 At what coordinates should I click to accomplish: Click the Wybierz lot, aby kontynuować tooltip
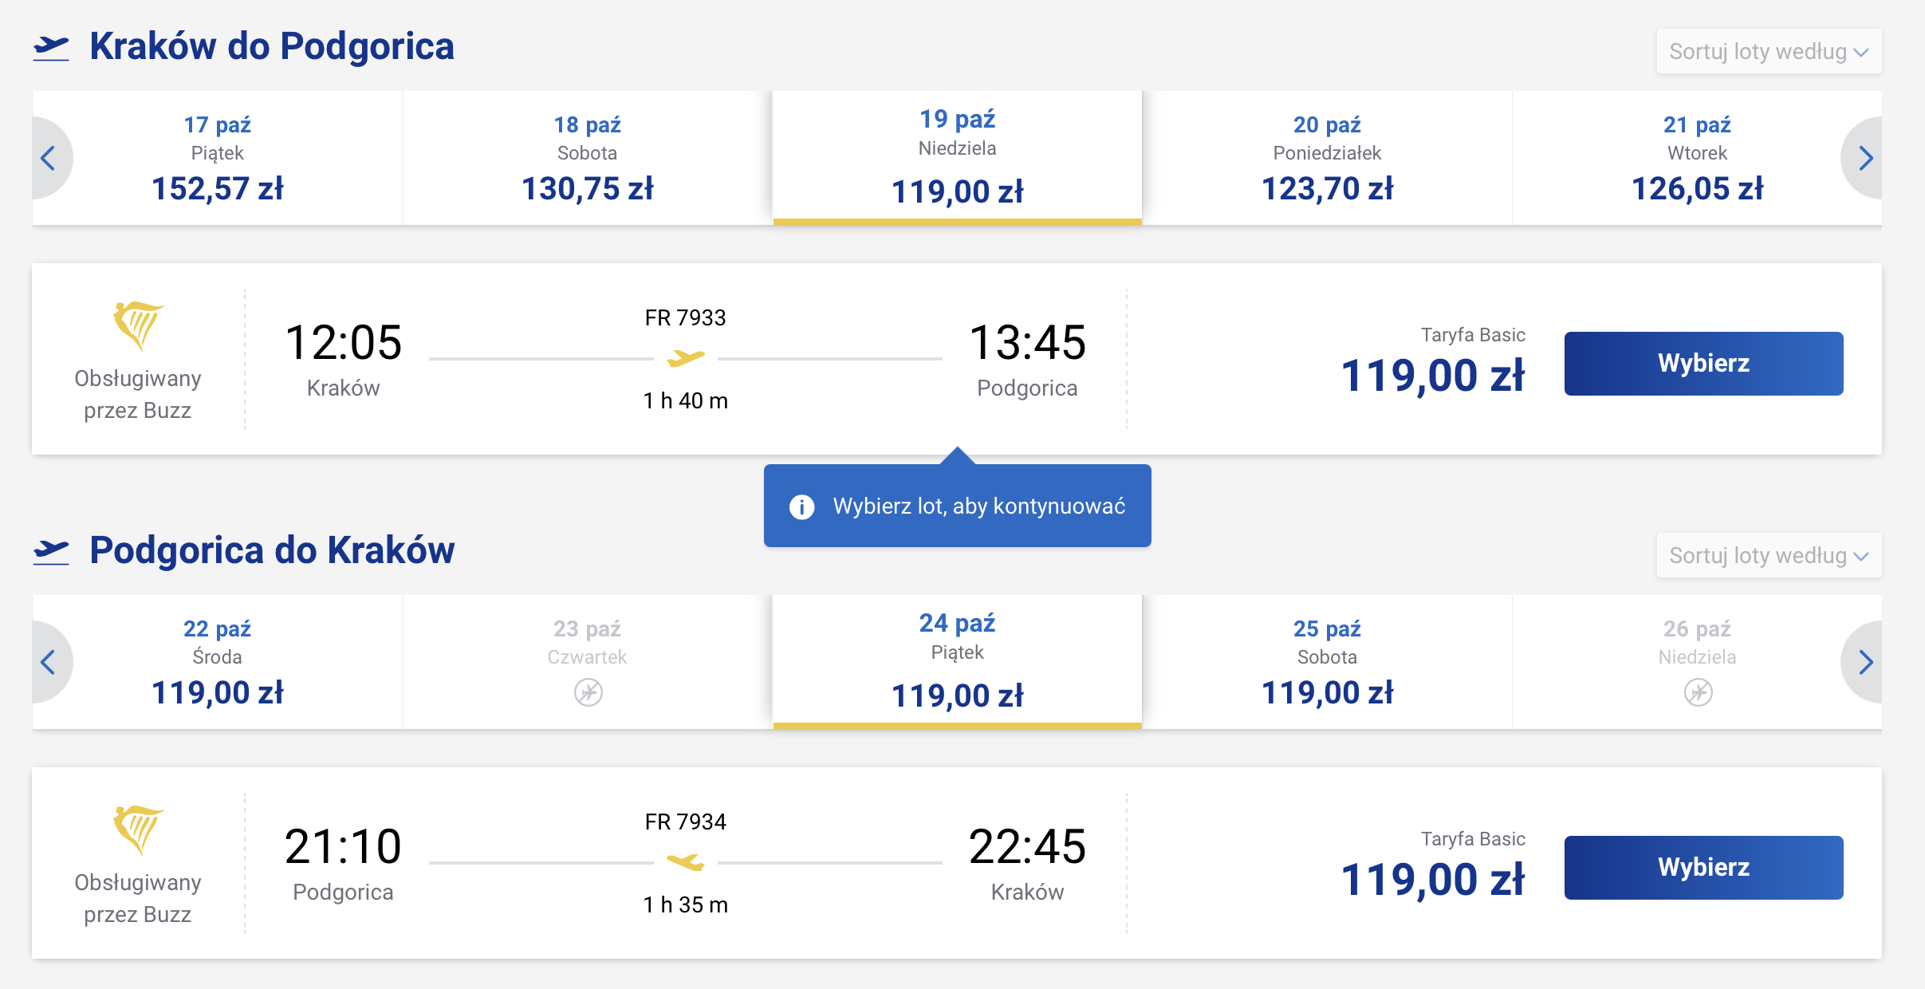click(957, 506)
